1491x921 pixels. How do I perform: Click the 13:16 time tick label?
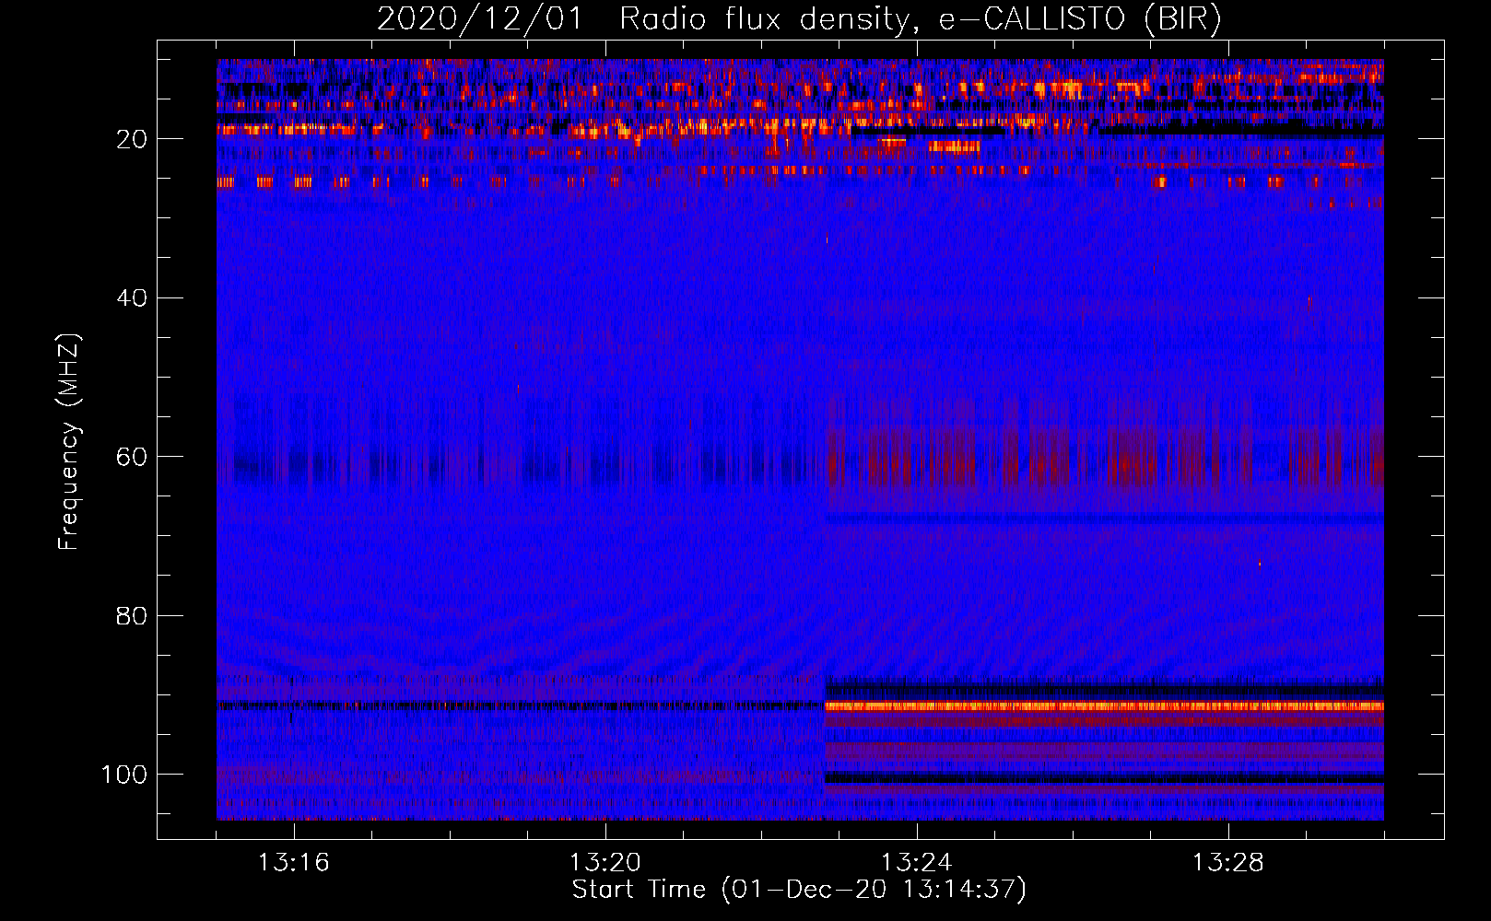(294, 863)
